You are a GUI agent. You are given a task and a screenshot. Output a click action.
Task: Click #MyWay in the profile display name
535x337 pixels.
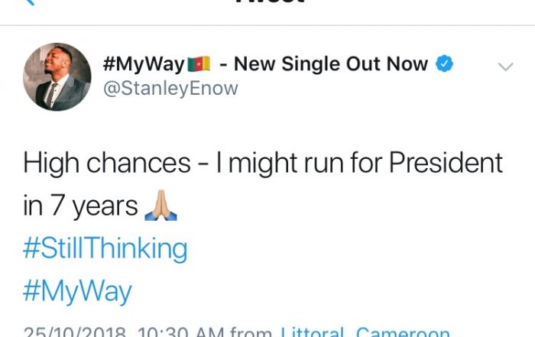[x=143, y=64]
